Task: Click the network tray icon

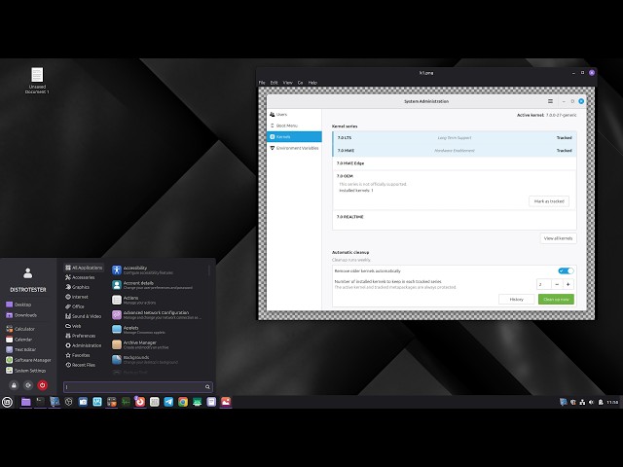Action: click(x=582, y=402)
